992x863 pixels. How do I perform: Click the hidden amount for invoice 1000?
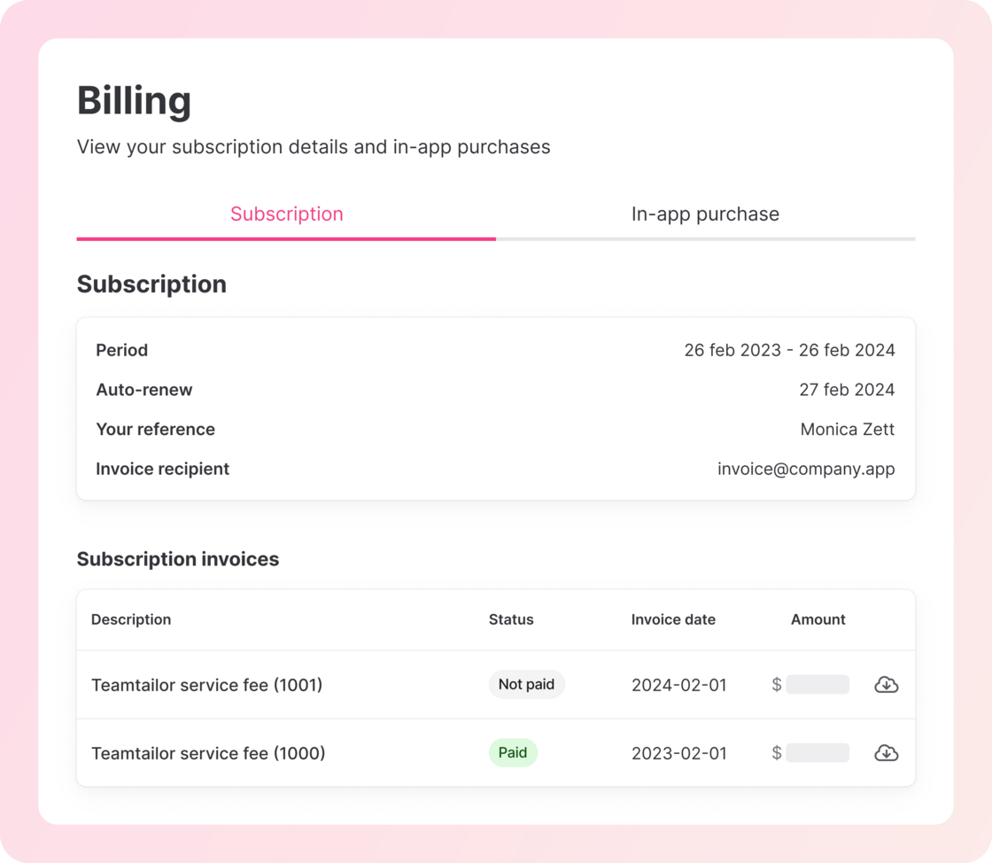[x=818, y=753]
